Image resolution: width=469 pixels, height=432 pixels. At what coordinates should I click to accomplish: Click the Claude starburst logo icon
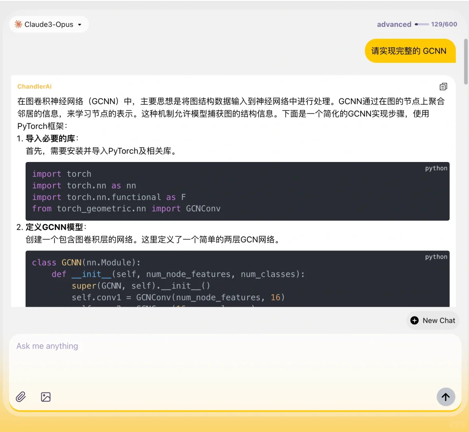18,24
